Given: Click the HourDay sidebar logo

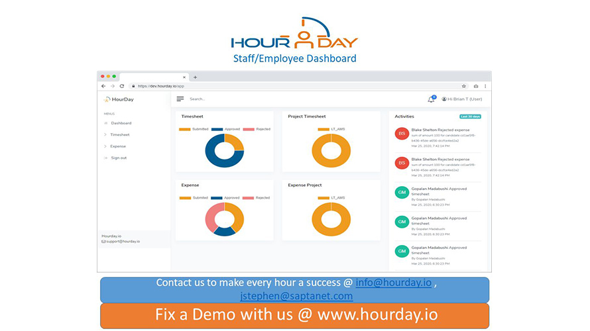Looking at the screenshot, I should click(x=119, y=99).
